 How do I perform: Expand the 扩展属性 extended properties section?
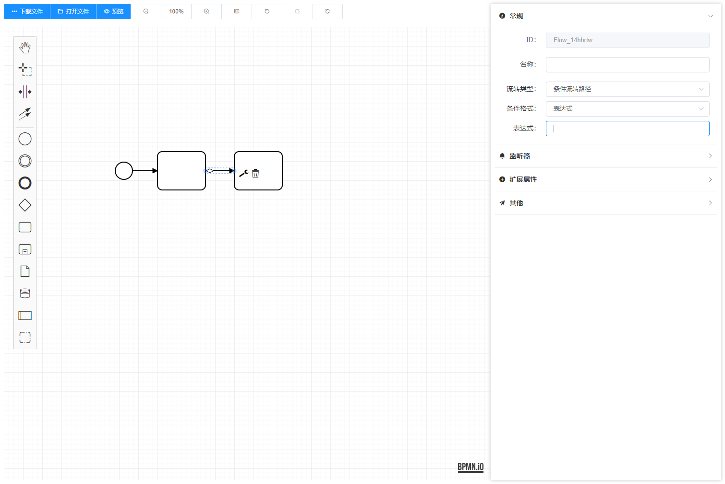coord(606,179)
